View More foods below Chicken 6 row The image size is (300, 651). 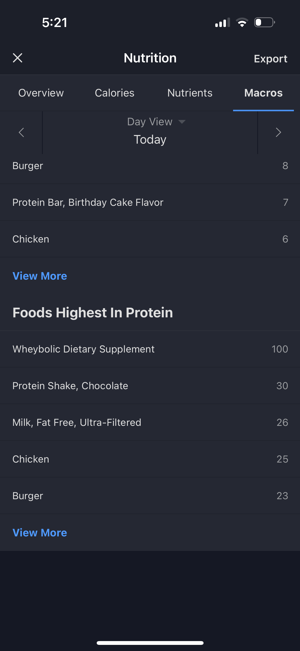pyautogui.click(x=40, y=276)
